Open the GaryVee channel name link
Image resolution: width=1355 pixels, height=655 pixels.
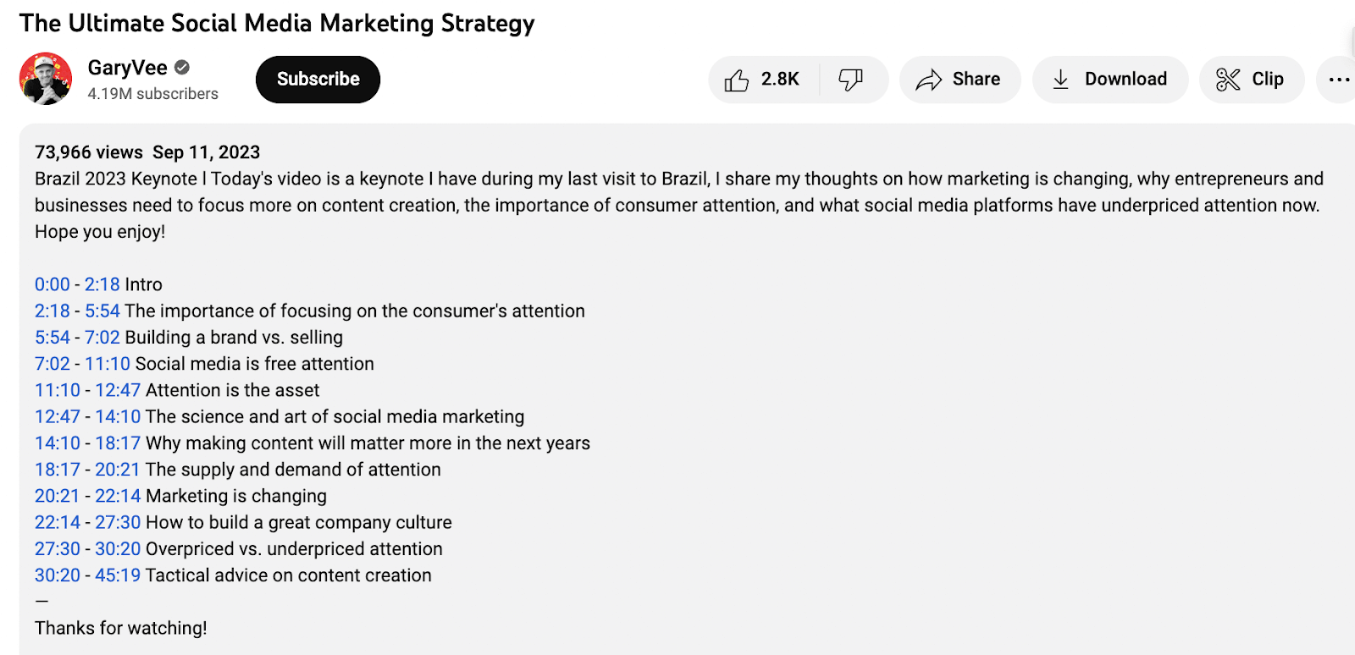[127, 68]
